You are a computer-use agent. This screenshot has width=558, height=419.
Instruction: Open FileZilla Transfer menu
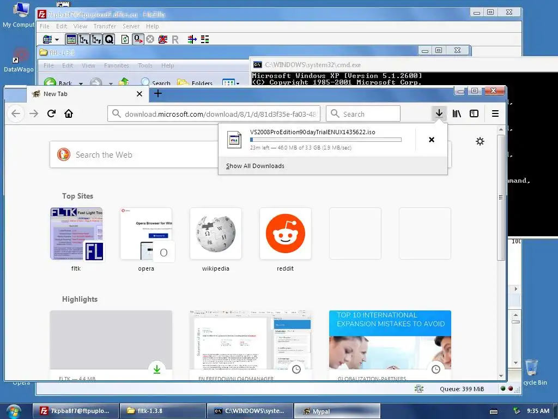coord(105,26)
